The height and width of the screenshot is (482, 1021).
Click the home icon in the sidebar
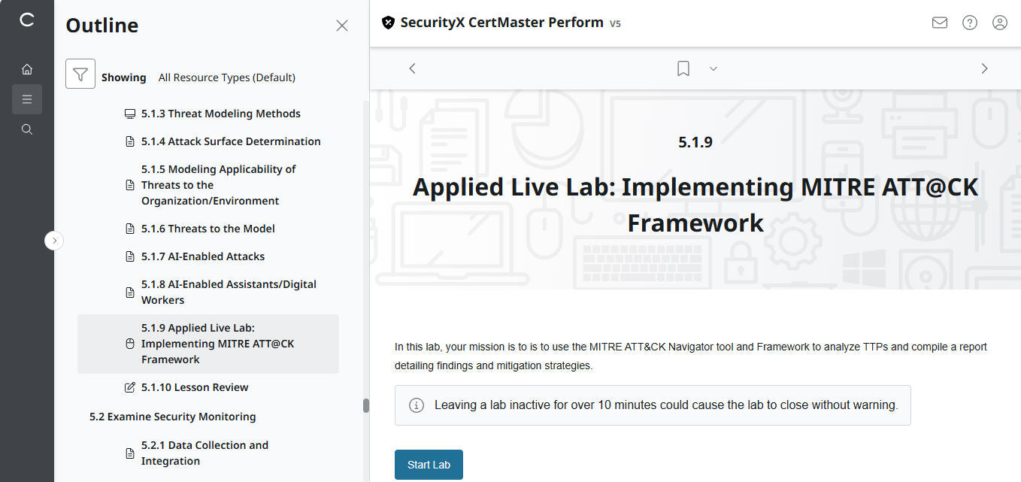click(x=27, y=68)
